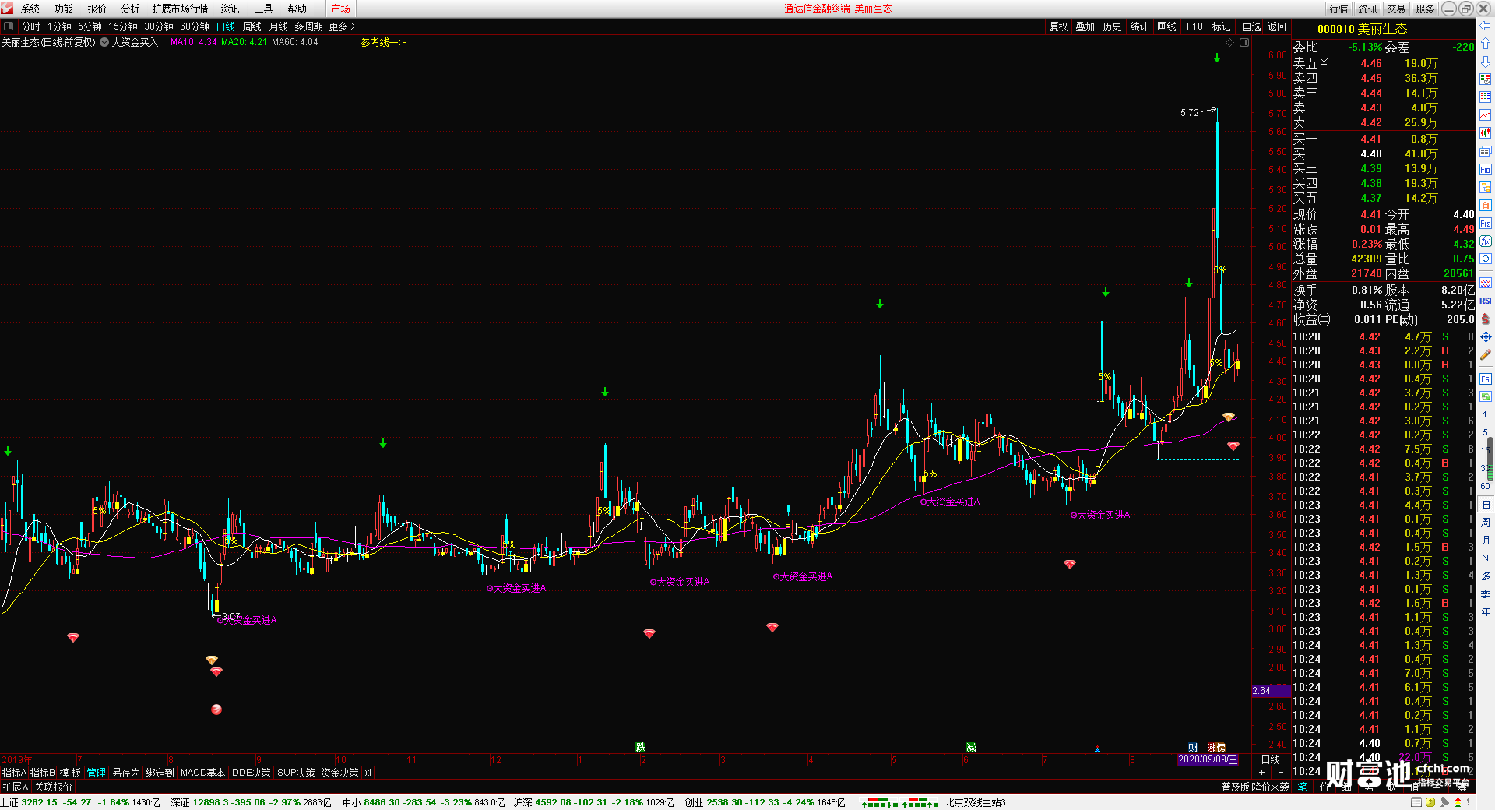Click the four-way move arrows sidebar icon

tap(1485, 337)
